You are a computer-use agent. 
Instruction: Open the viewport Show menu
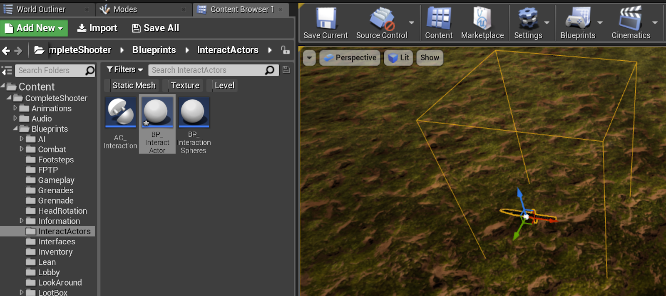[x=430, y=58]
